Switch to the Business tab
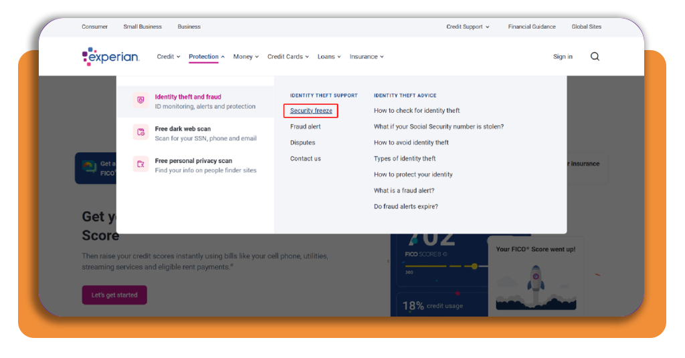 click(x=189, y=27)
